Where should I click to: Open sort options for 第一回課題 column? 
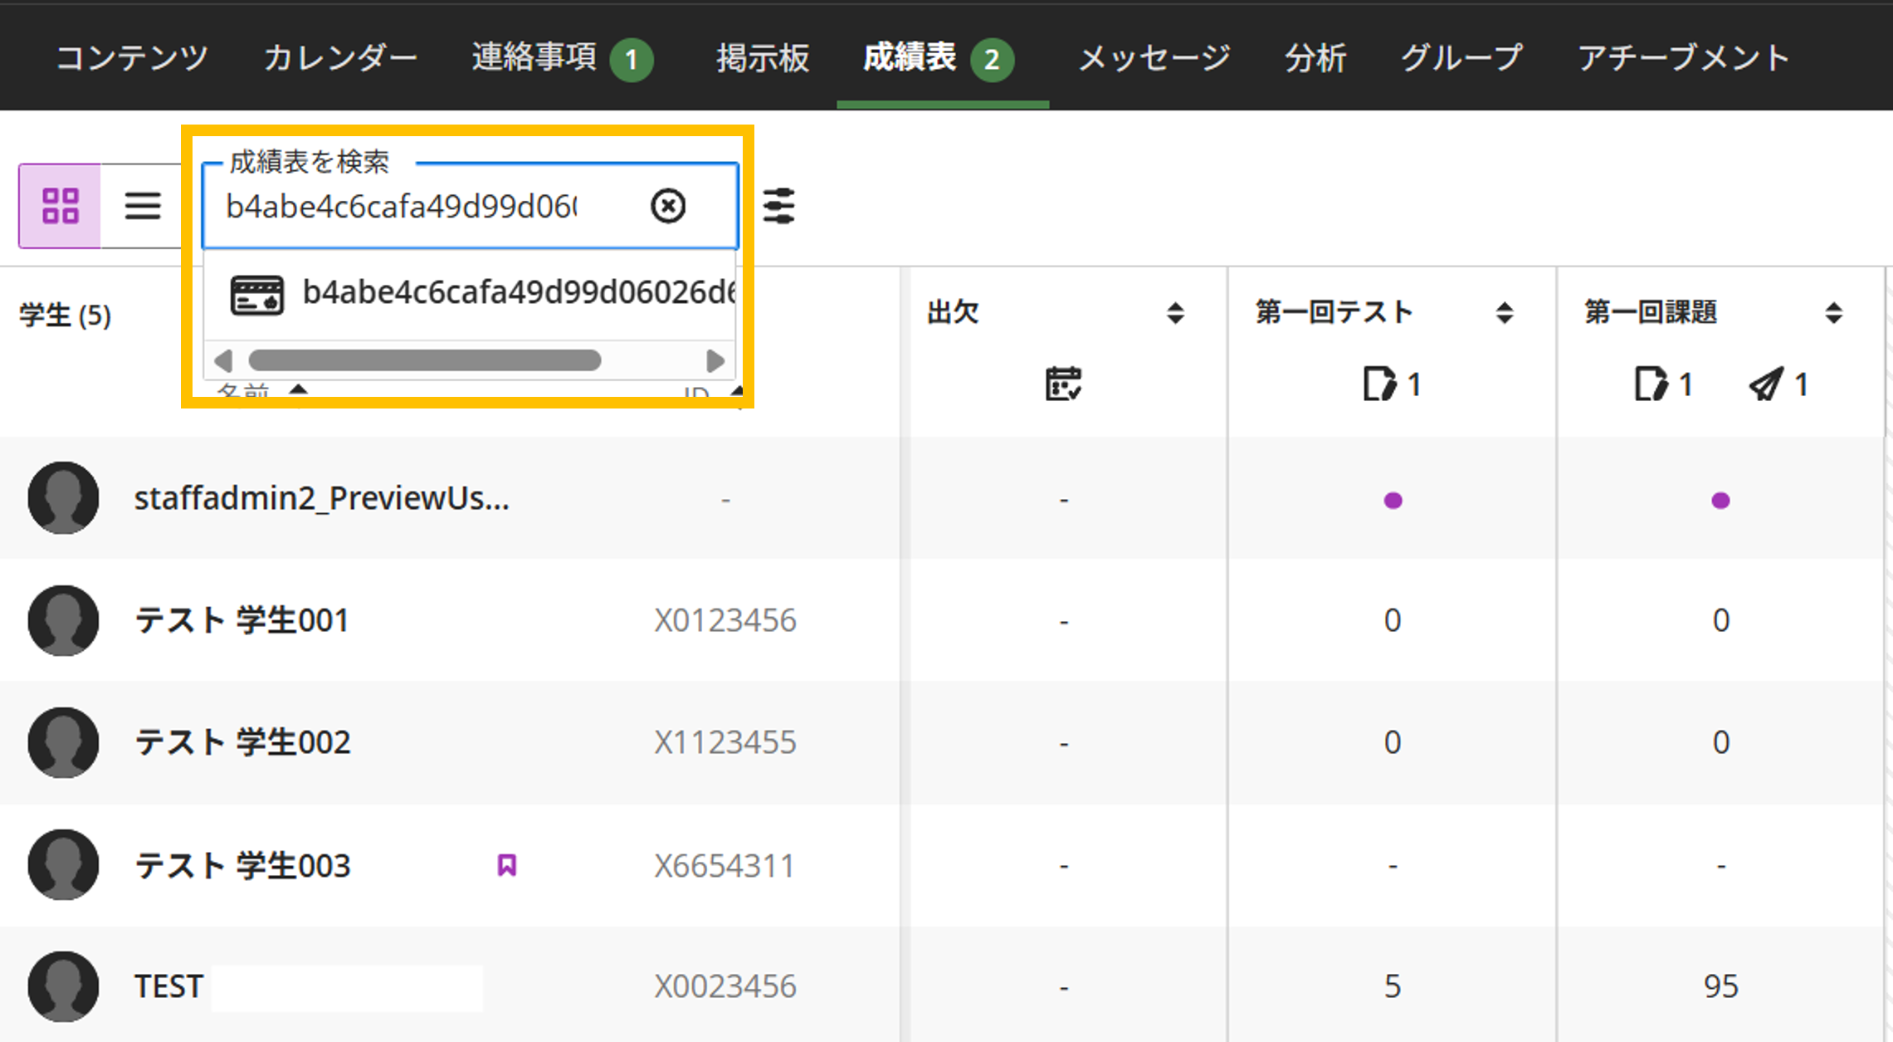(1834, 313)
